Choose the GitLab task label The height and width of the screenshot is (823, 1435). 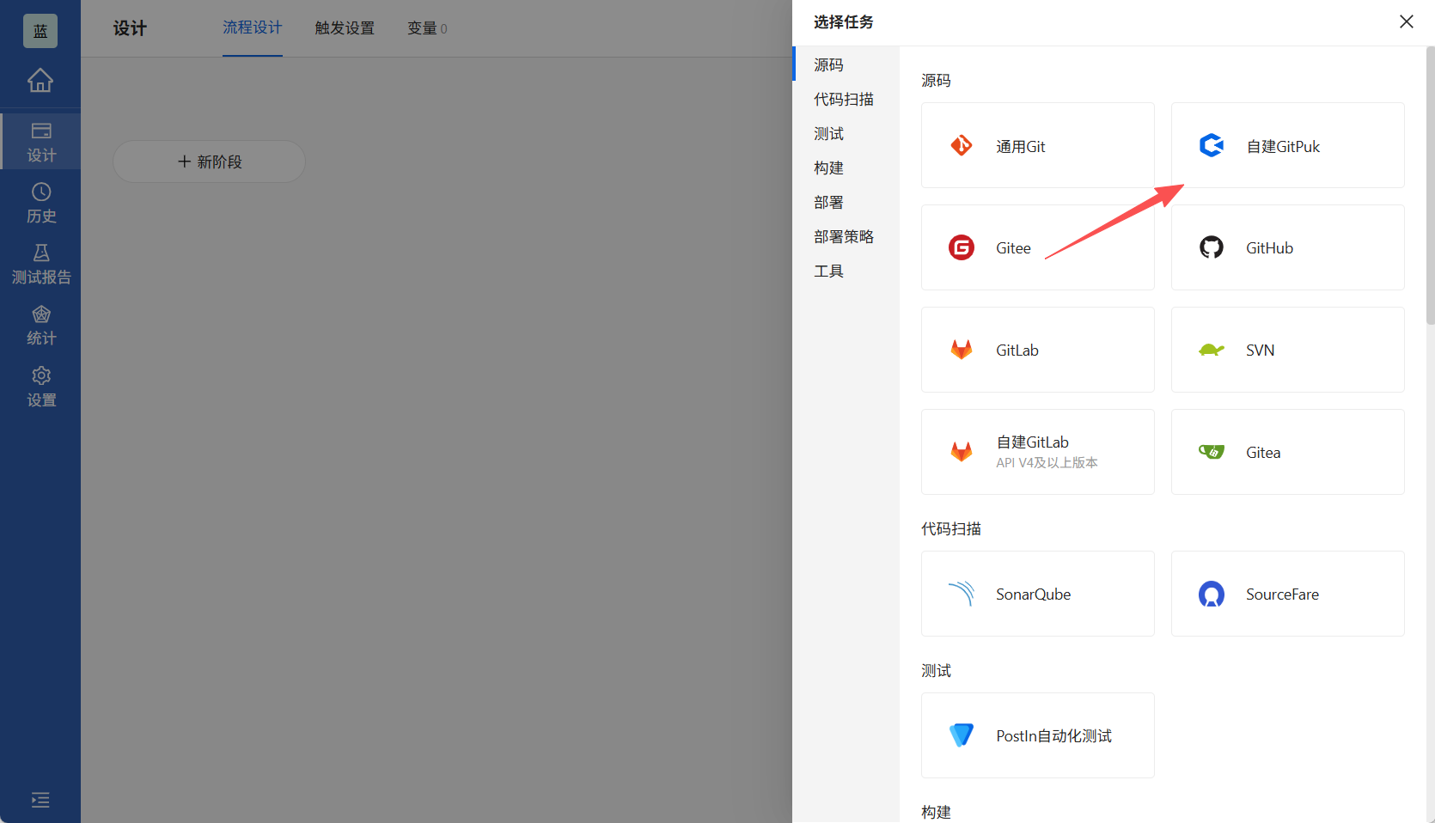click(1017, 351)
